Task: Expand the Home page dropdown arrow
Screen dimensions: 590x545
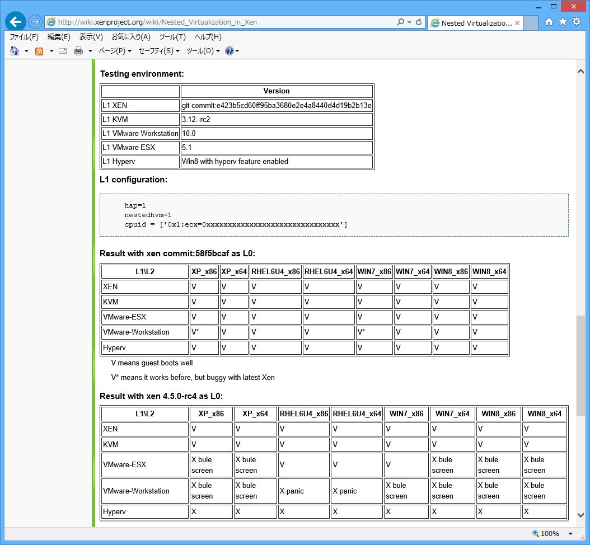Action: (x=26, y=51)
